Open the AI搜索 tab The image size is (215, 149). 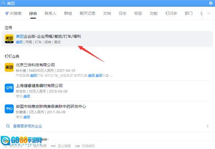[x=13, y=14]
